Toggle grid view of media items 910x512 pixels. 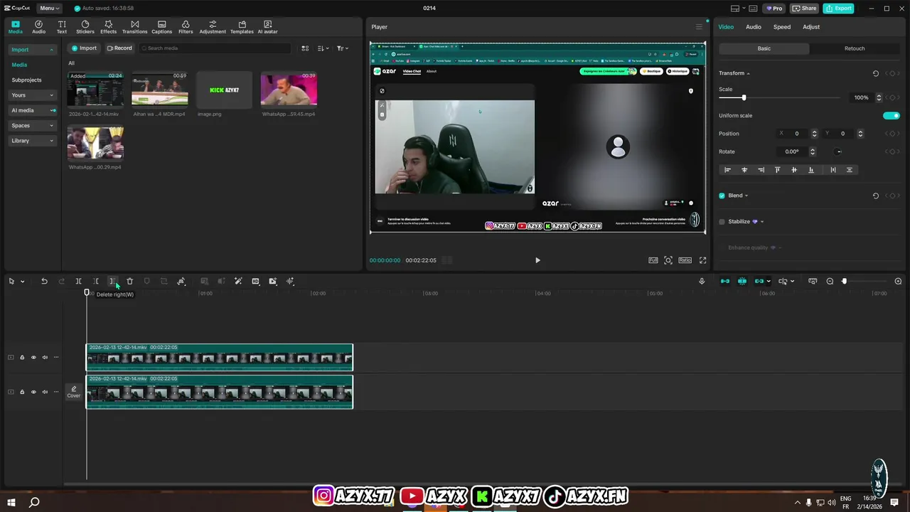point(305,48)
